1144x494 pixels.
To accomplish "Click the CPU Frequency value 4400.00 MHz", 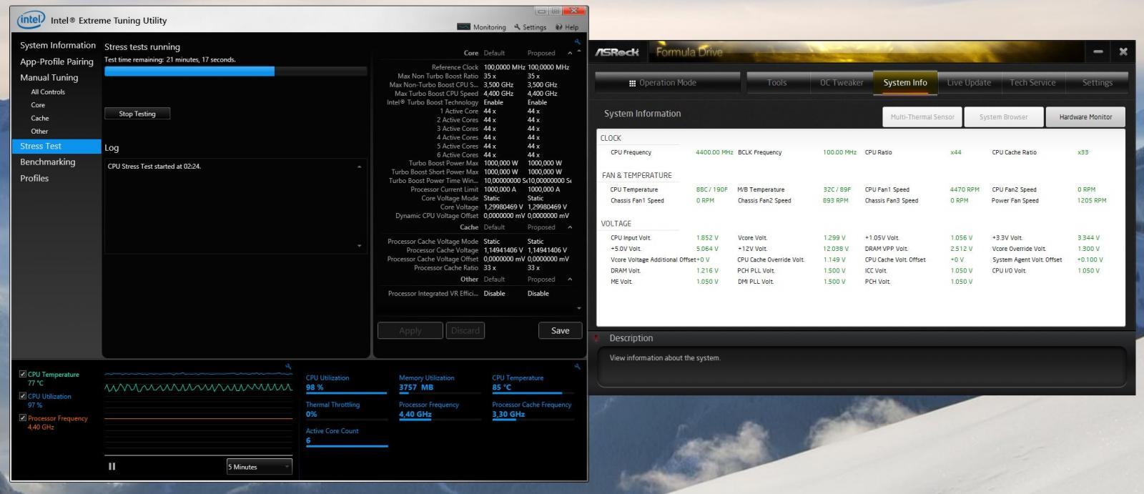I will [714, 152].
